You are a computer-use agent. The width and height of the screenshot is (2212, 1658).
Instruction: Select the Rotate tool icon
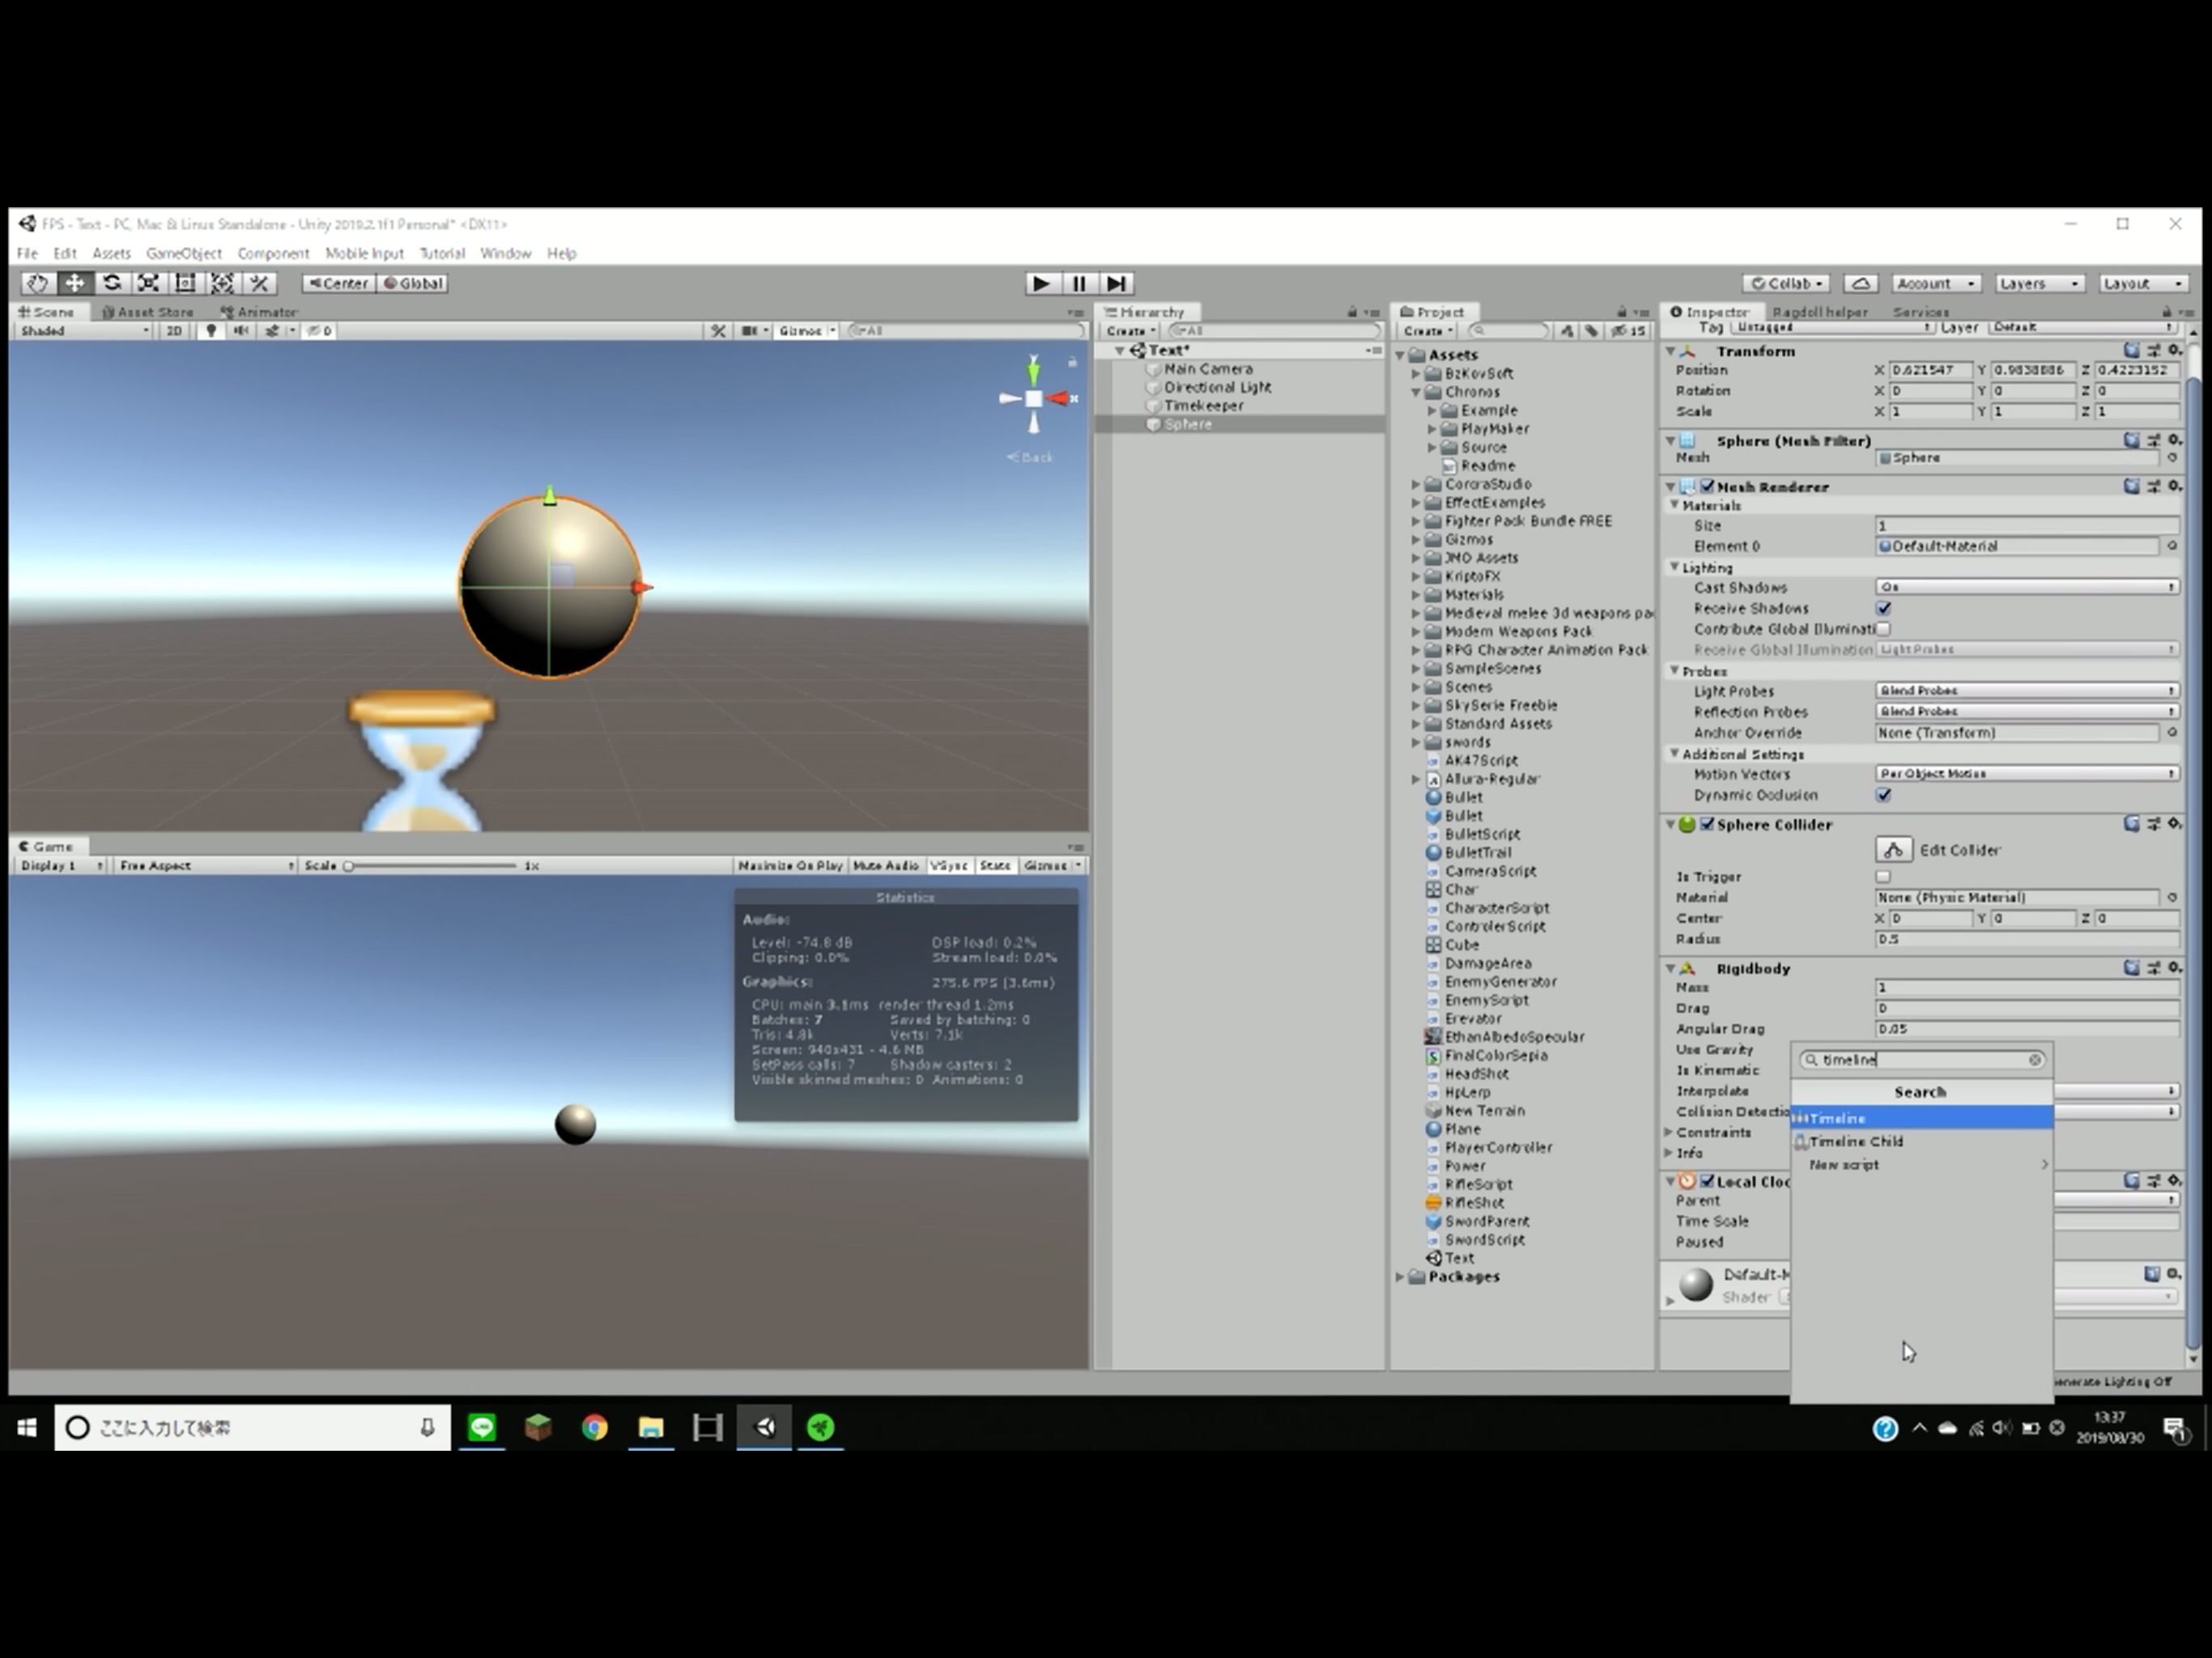pos(112,283)
